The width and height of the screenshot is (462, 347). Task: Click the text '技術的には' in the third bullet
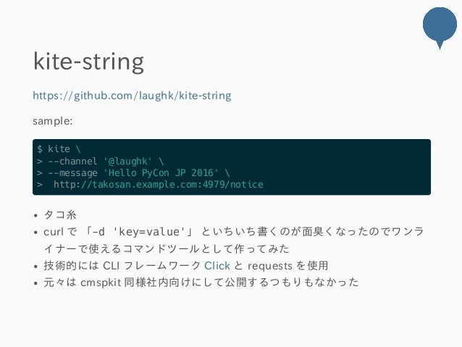click(x=72, y=266)
